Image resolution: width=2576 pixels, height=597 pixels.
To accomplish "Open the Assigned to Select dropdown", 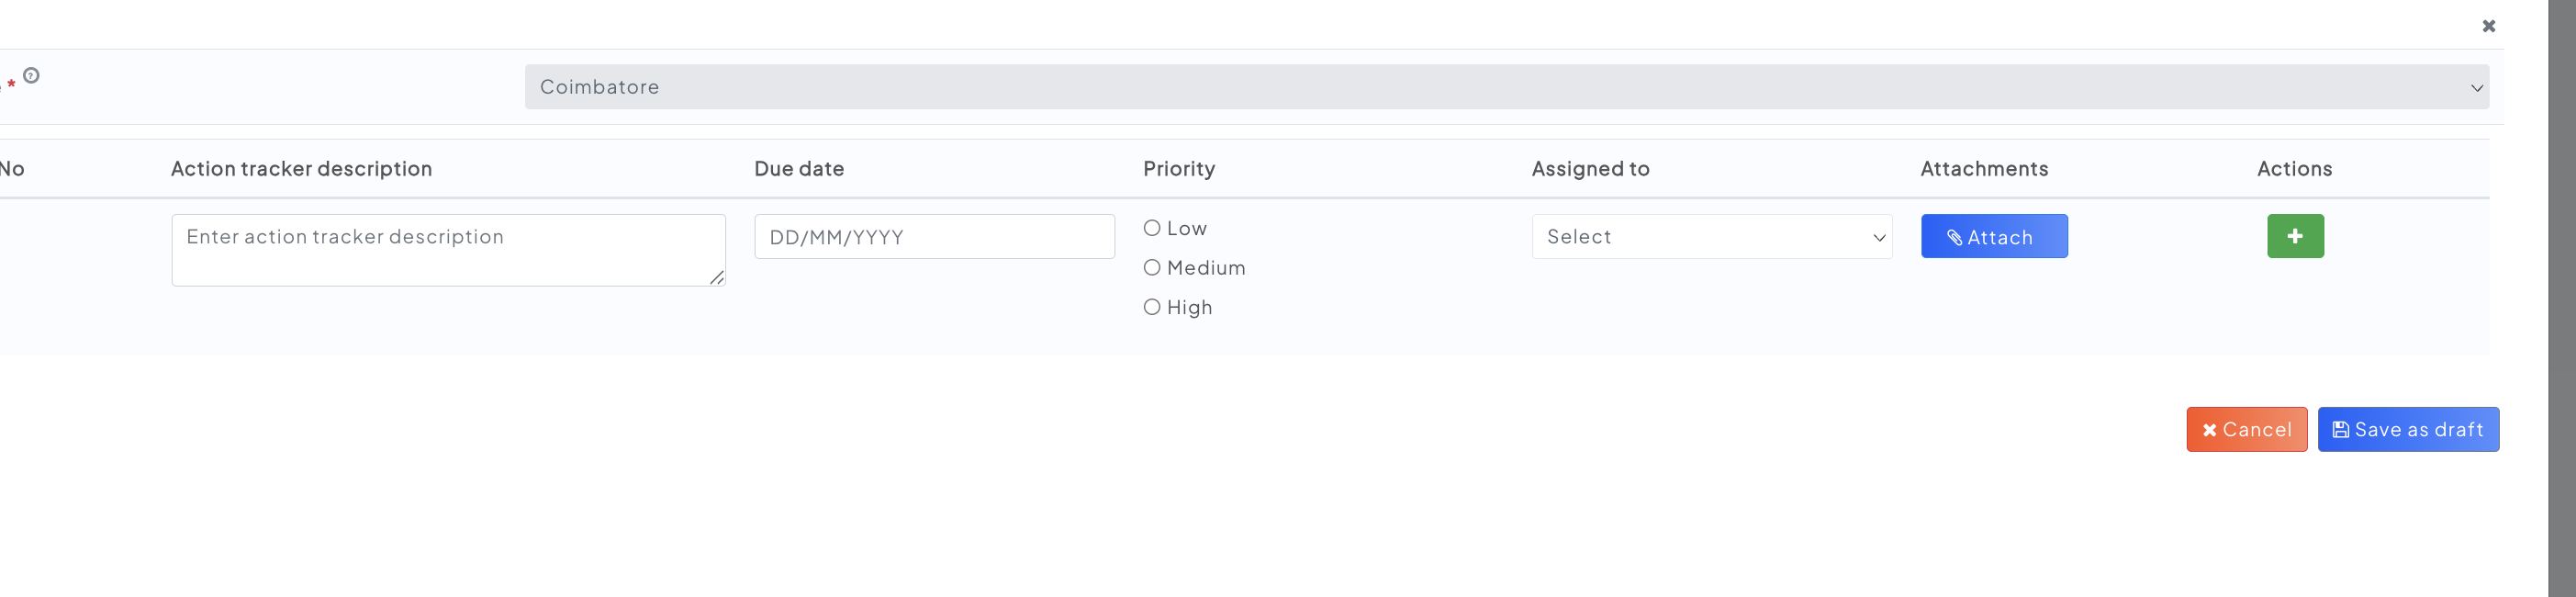I will [1711, 237].
